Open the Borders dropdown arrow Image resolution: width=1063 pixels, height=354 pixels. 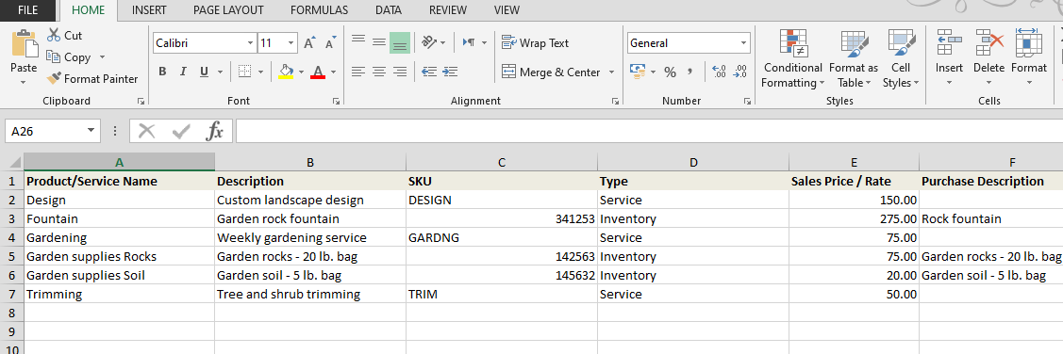(x=259, y=72)
